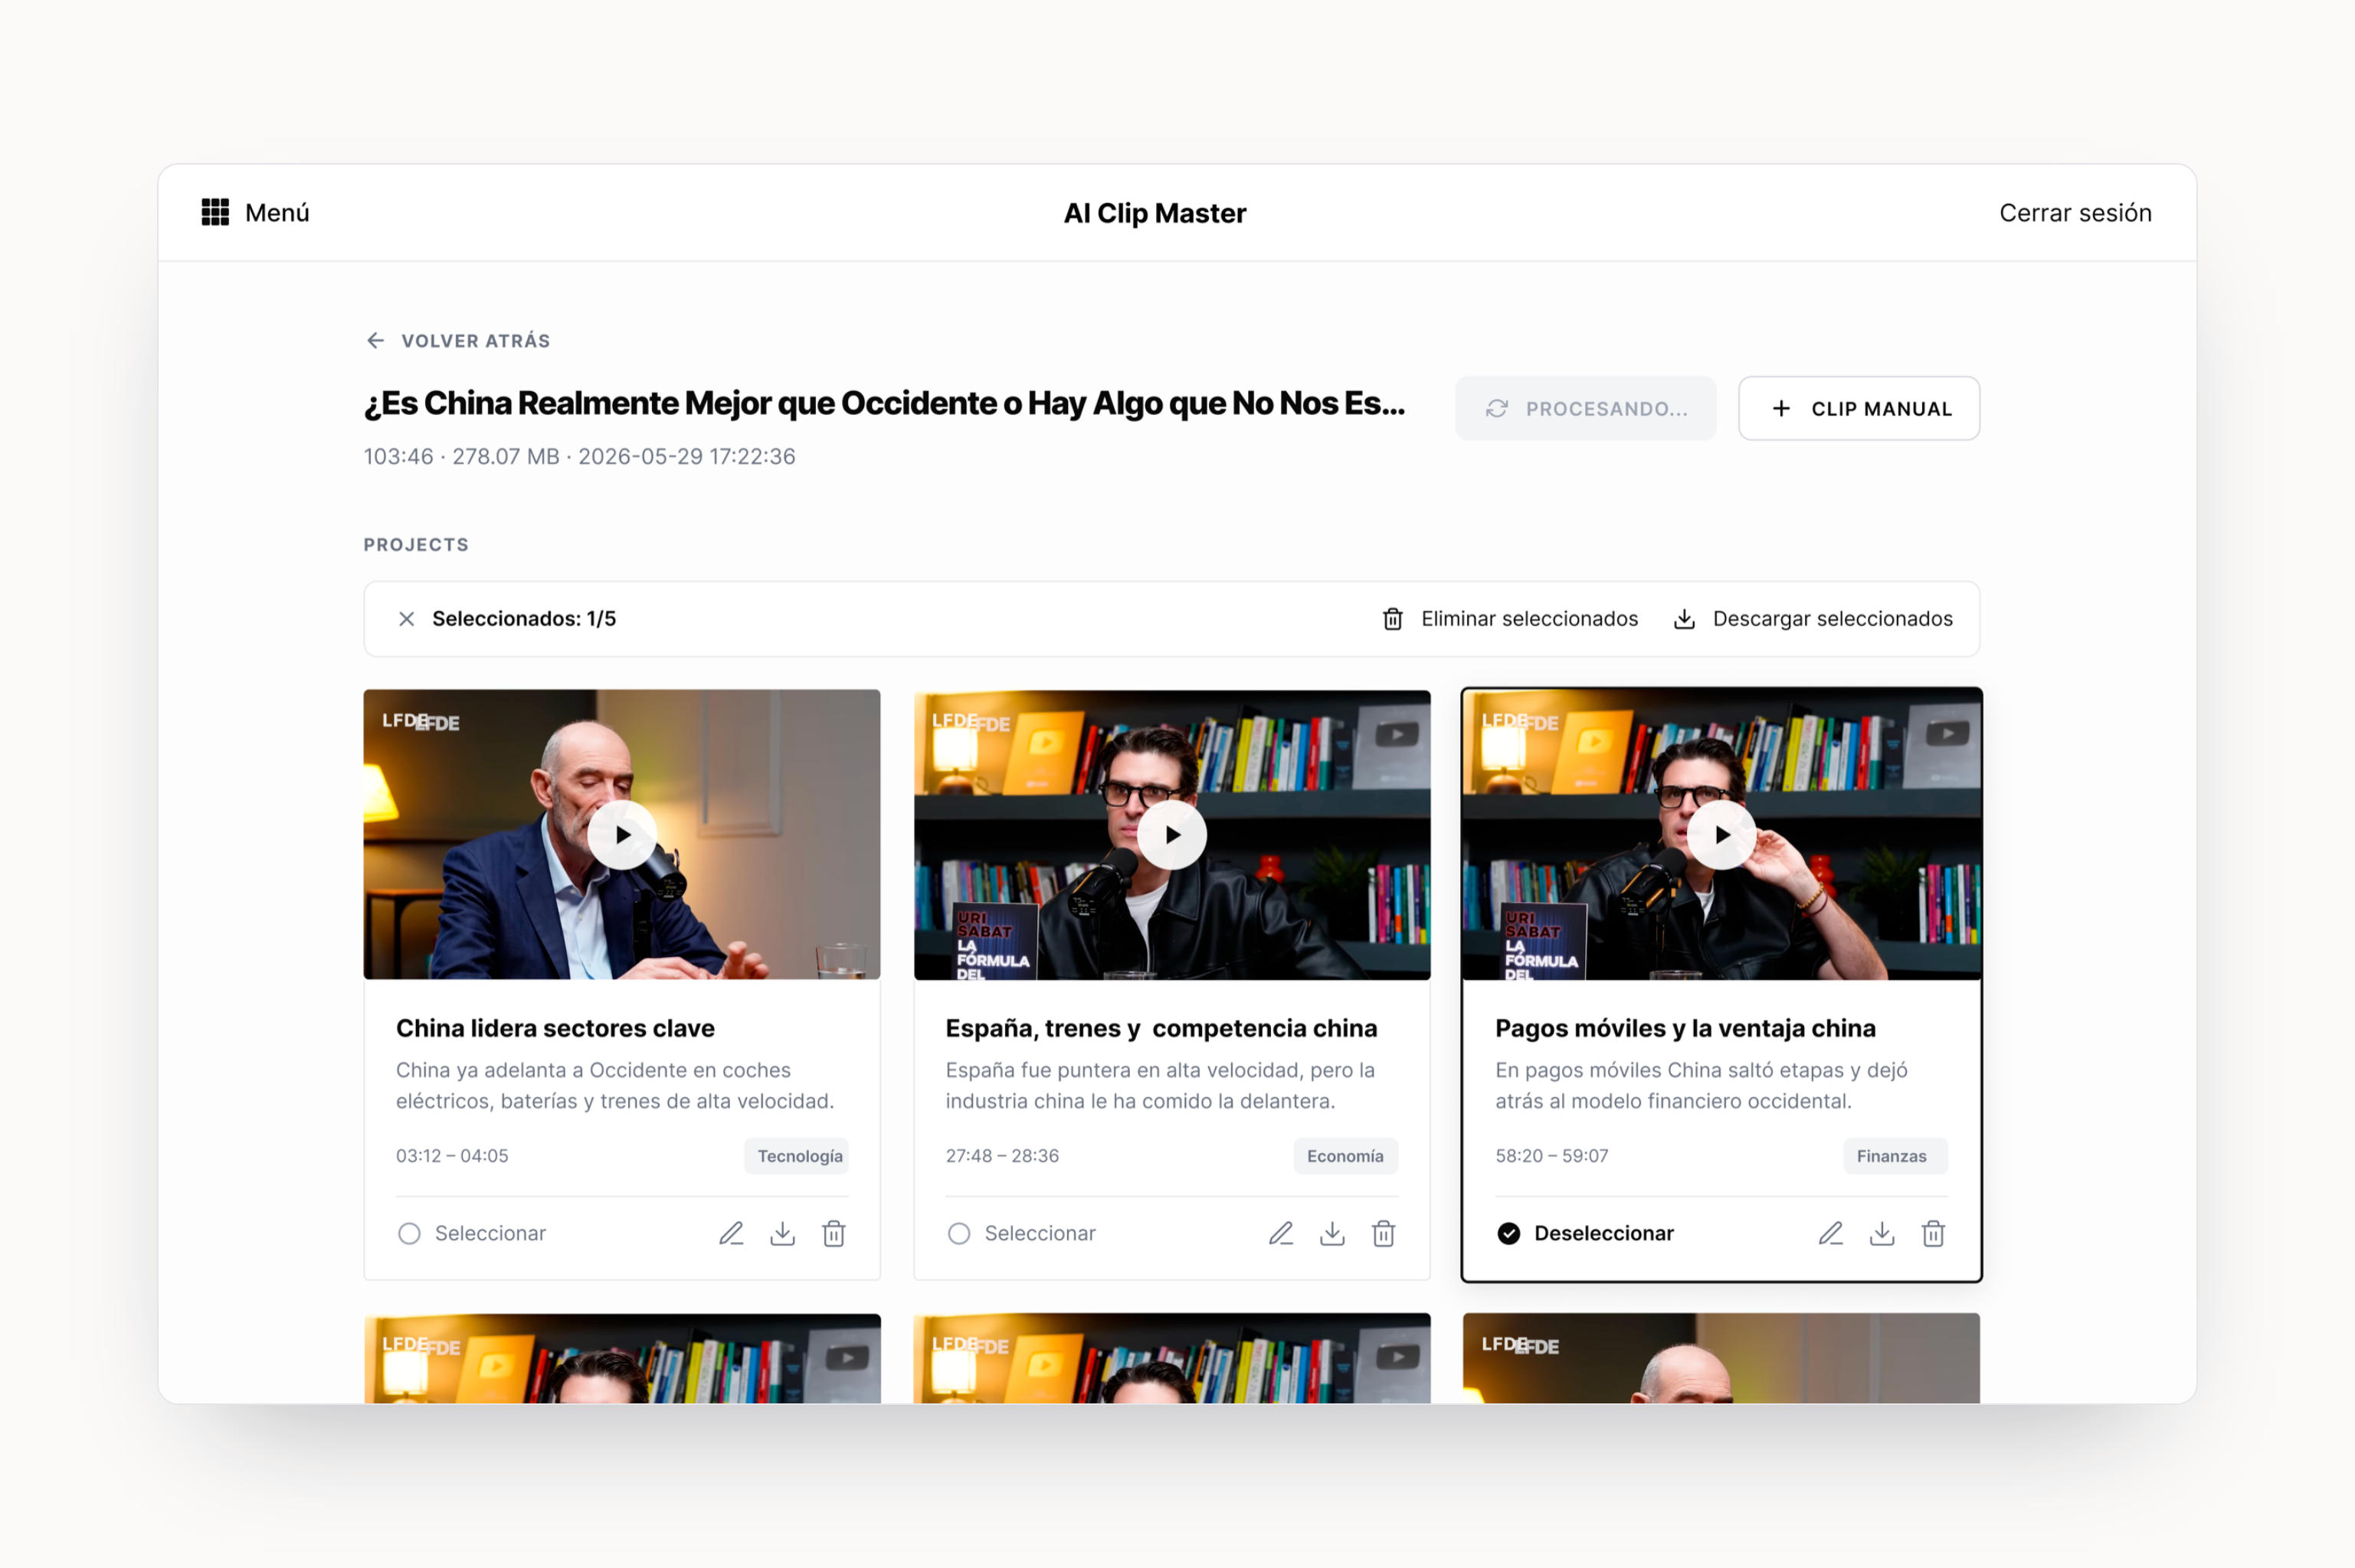Viewport: 2355px width, 1568px height.
Task: Clear selection with the X icon
Action: pos(406,619)
